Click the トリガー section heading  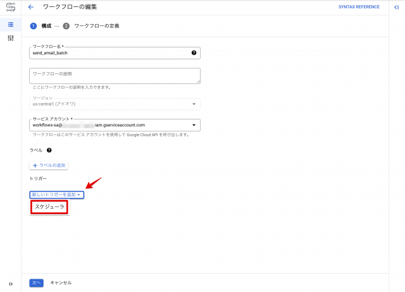pos(38,178)
